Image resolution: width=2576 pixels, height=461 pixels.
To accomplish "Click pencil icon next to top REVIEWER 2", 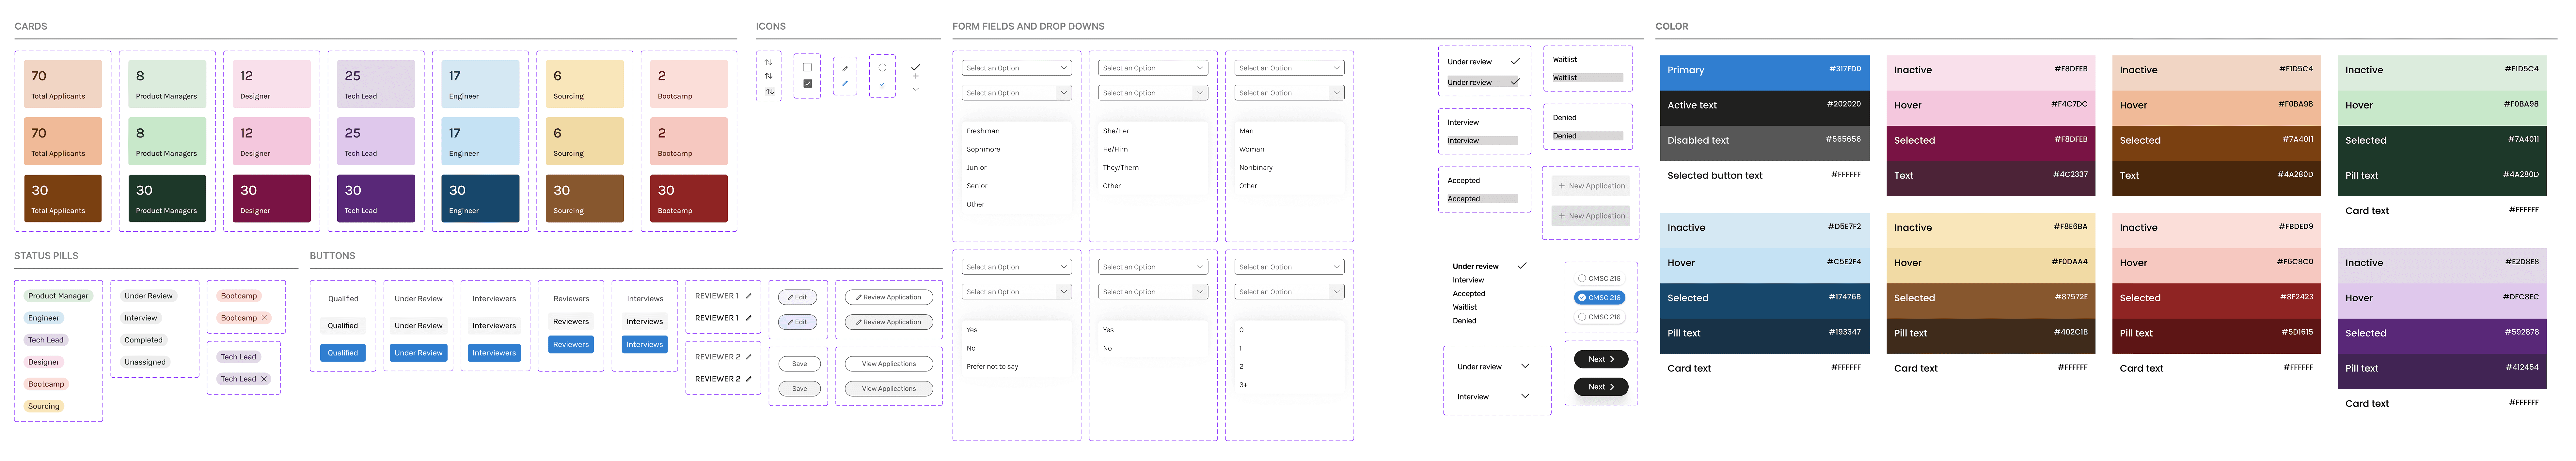I will coord(748,357).
